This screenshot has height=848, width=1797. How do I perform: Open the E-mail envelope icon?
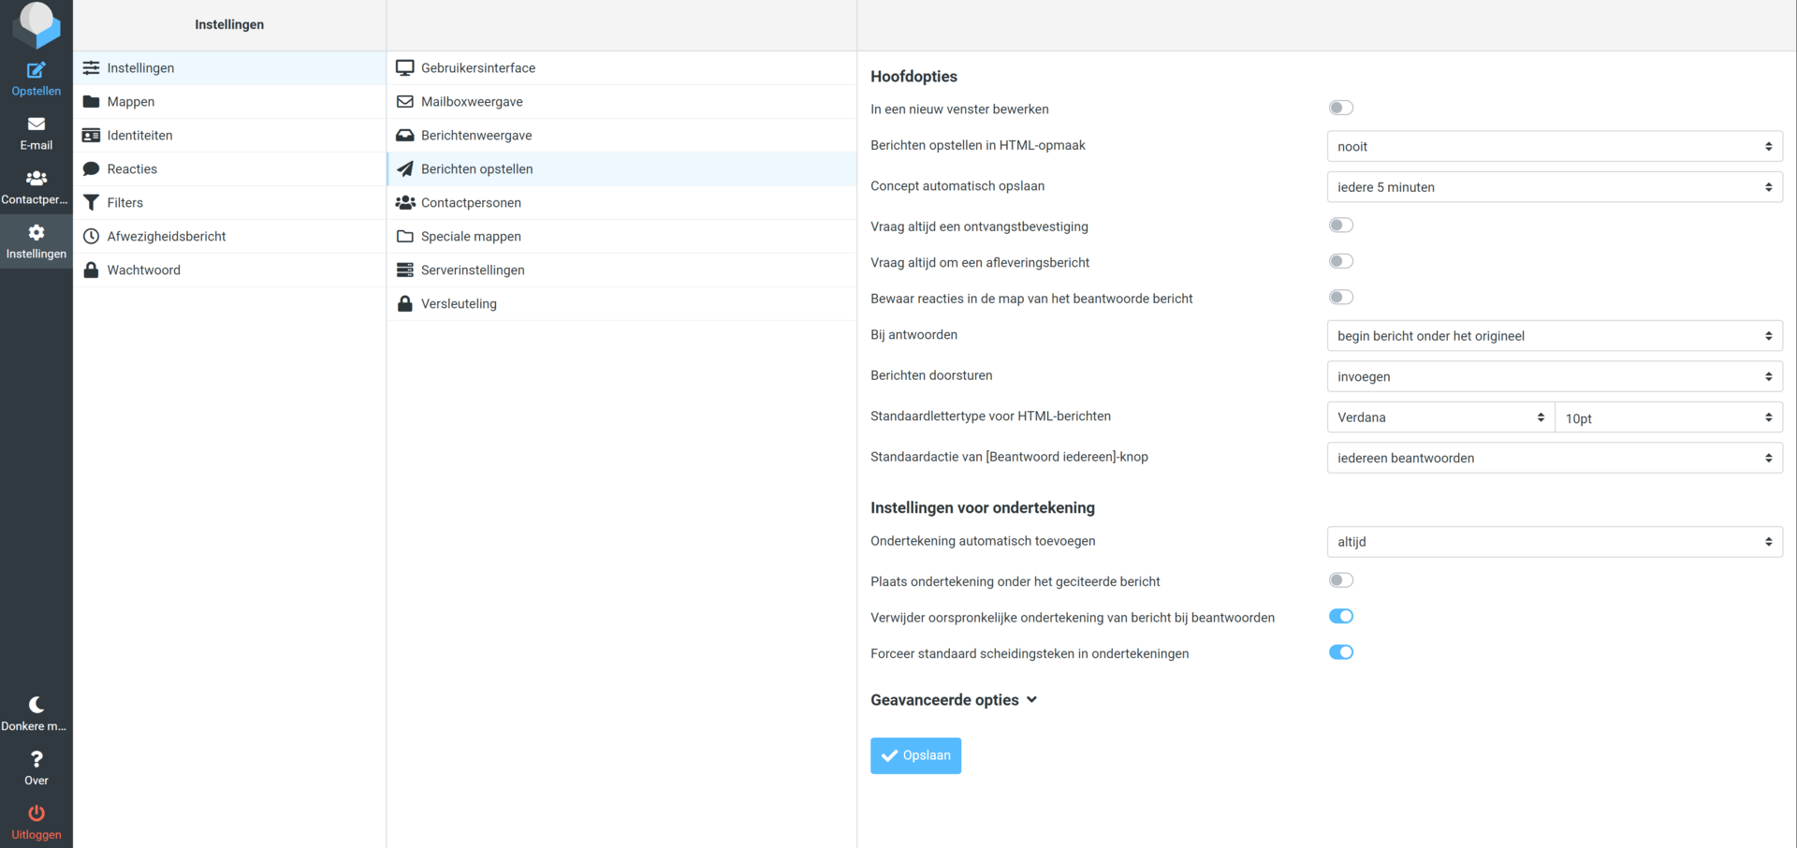pos(36,124)
